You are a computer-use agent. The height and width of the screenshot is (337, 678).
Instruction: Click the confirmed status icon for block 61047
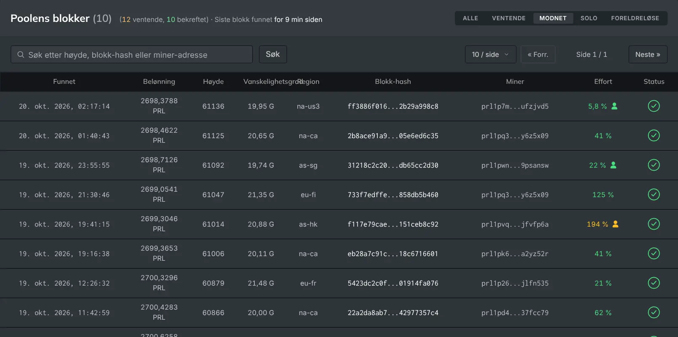click(x=654, y=195)
